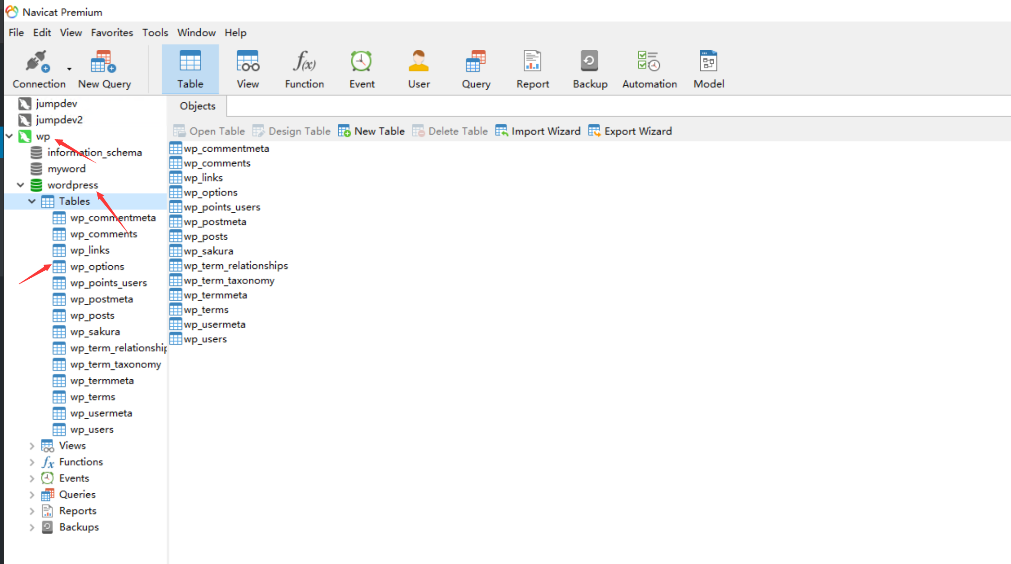Select wp_terms in the objects list
The height and width of the screenshot is (564, 1011).
coord(205,309)
